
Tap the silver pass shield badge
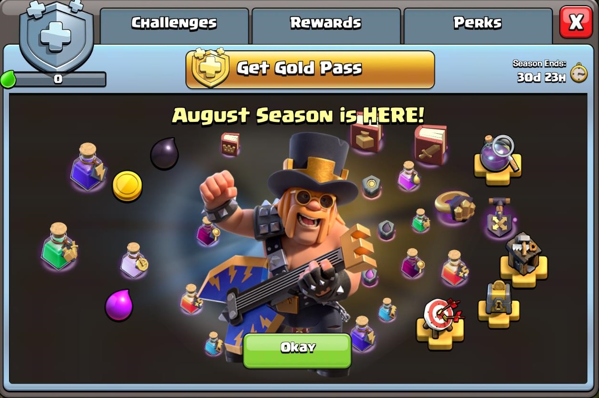[56, 34]
